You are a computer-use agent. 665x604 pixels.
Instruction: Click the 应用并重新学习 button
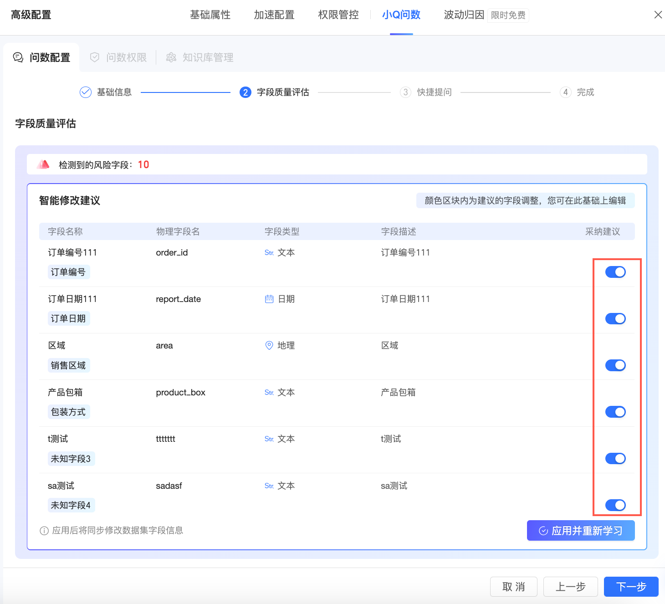(x=580, y=531)
